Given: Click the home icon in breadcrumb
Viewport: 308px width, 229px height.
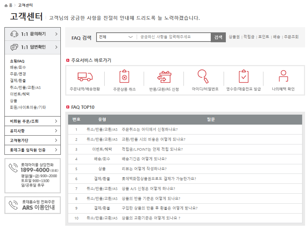Looking at the screenshot, I should click(6, 6).
